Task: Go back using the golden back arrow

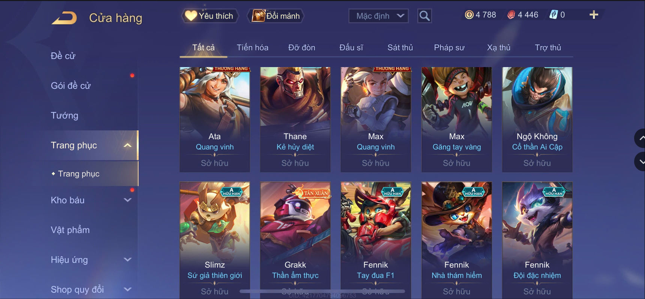Action: point(64,18)
